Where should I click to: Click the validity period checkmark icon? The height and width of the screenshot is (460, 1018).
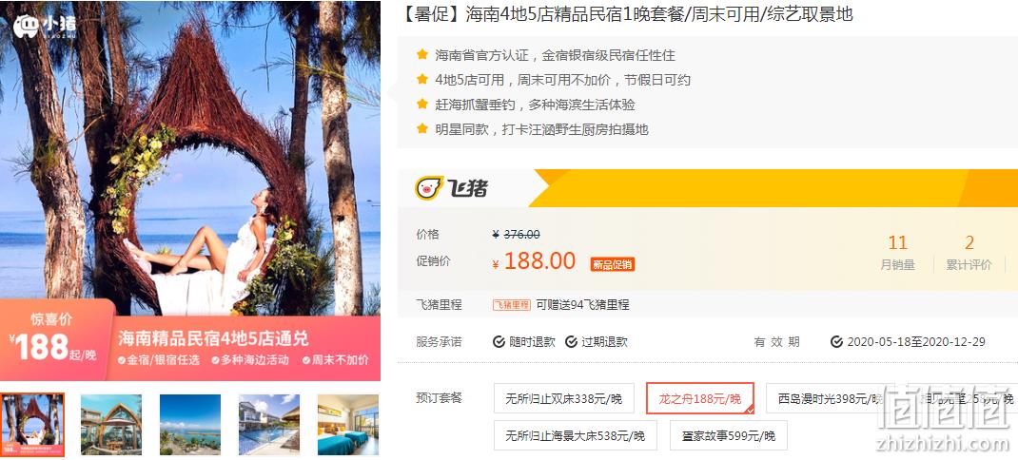(x=837, y=342)
